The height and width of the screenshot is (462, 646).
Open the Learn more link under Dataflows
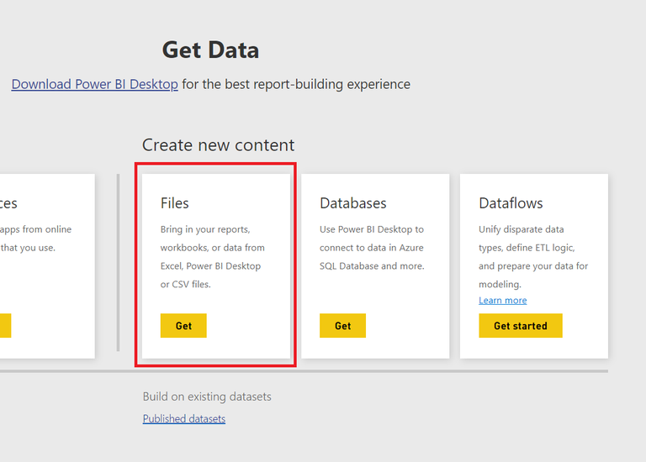point(502,301)
